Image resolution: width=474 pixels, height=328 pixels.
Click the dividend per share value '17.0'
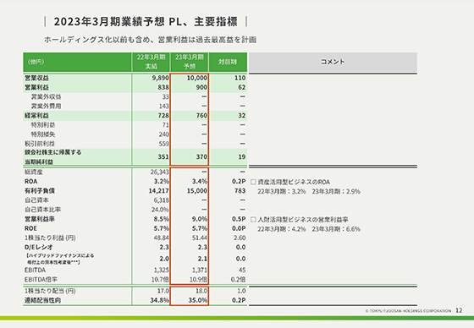[163, 291]
